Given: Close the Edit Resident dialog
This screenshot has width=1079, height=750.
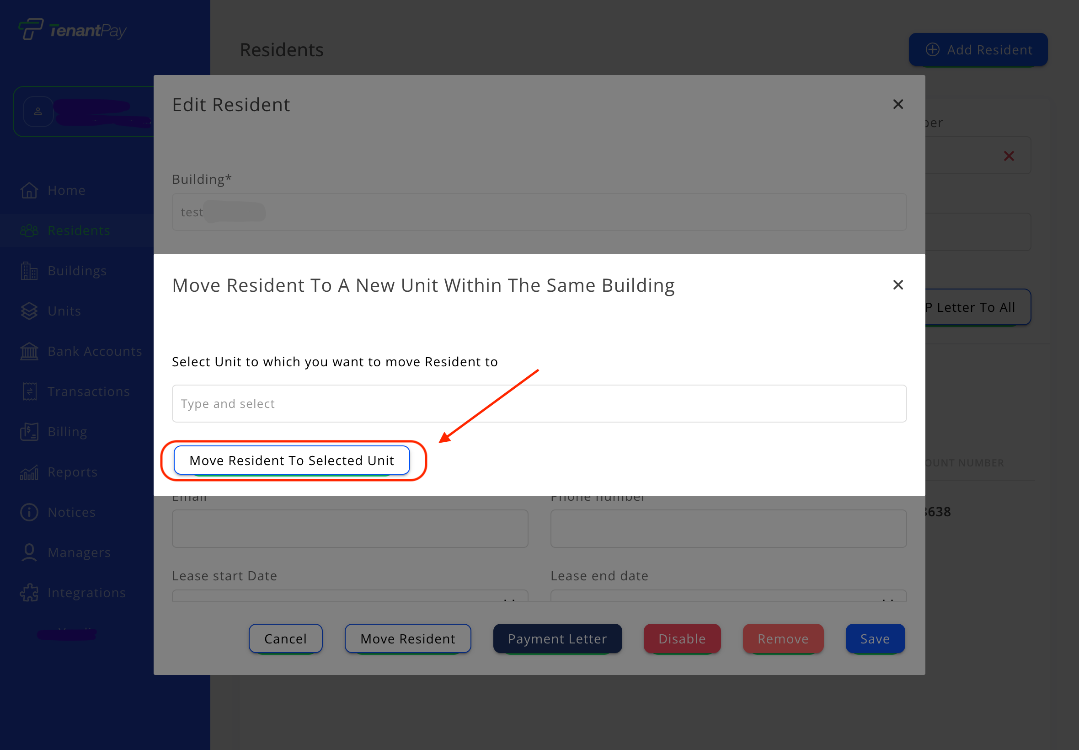Looking at the screenshot, I should (897, 104).
